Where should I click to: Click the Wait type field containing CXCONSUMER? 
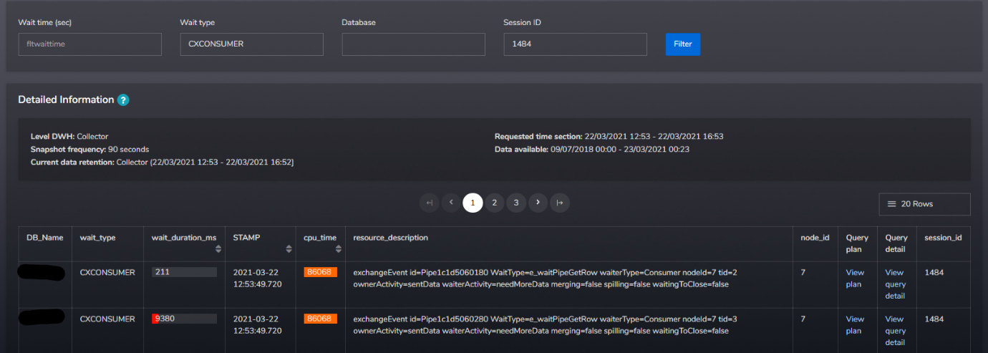click(252, 44)
